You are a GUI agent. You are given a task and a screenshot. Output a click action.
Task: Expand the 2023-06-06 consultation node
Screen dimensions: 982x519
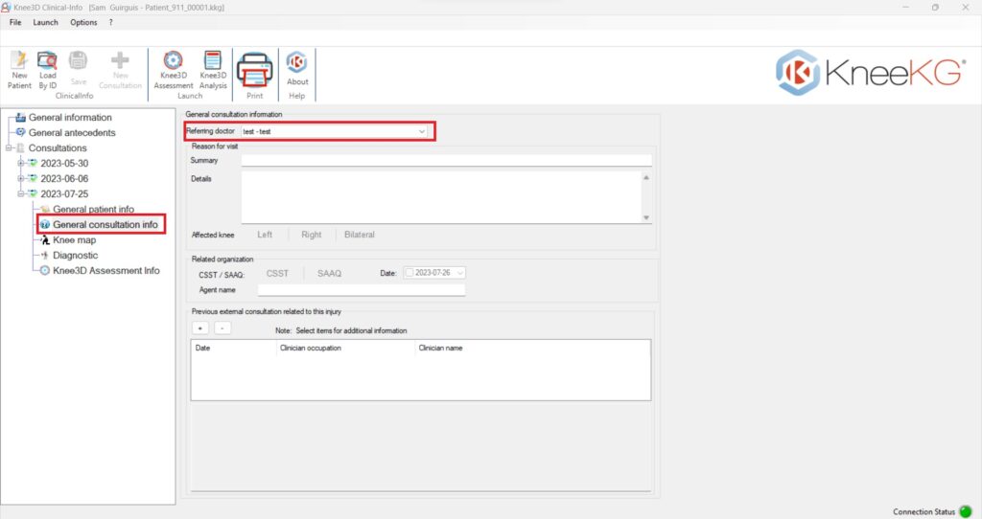(21, 179)
